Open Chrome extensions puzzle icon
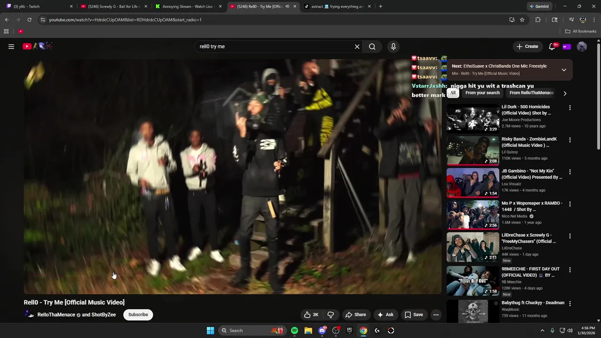This screenshot has height=338, width=601. (538, 20)
